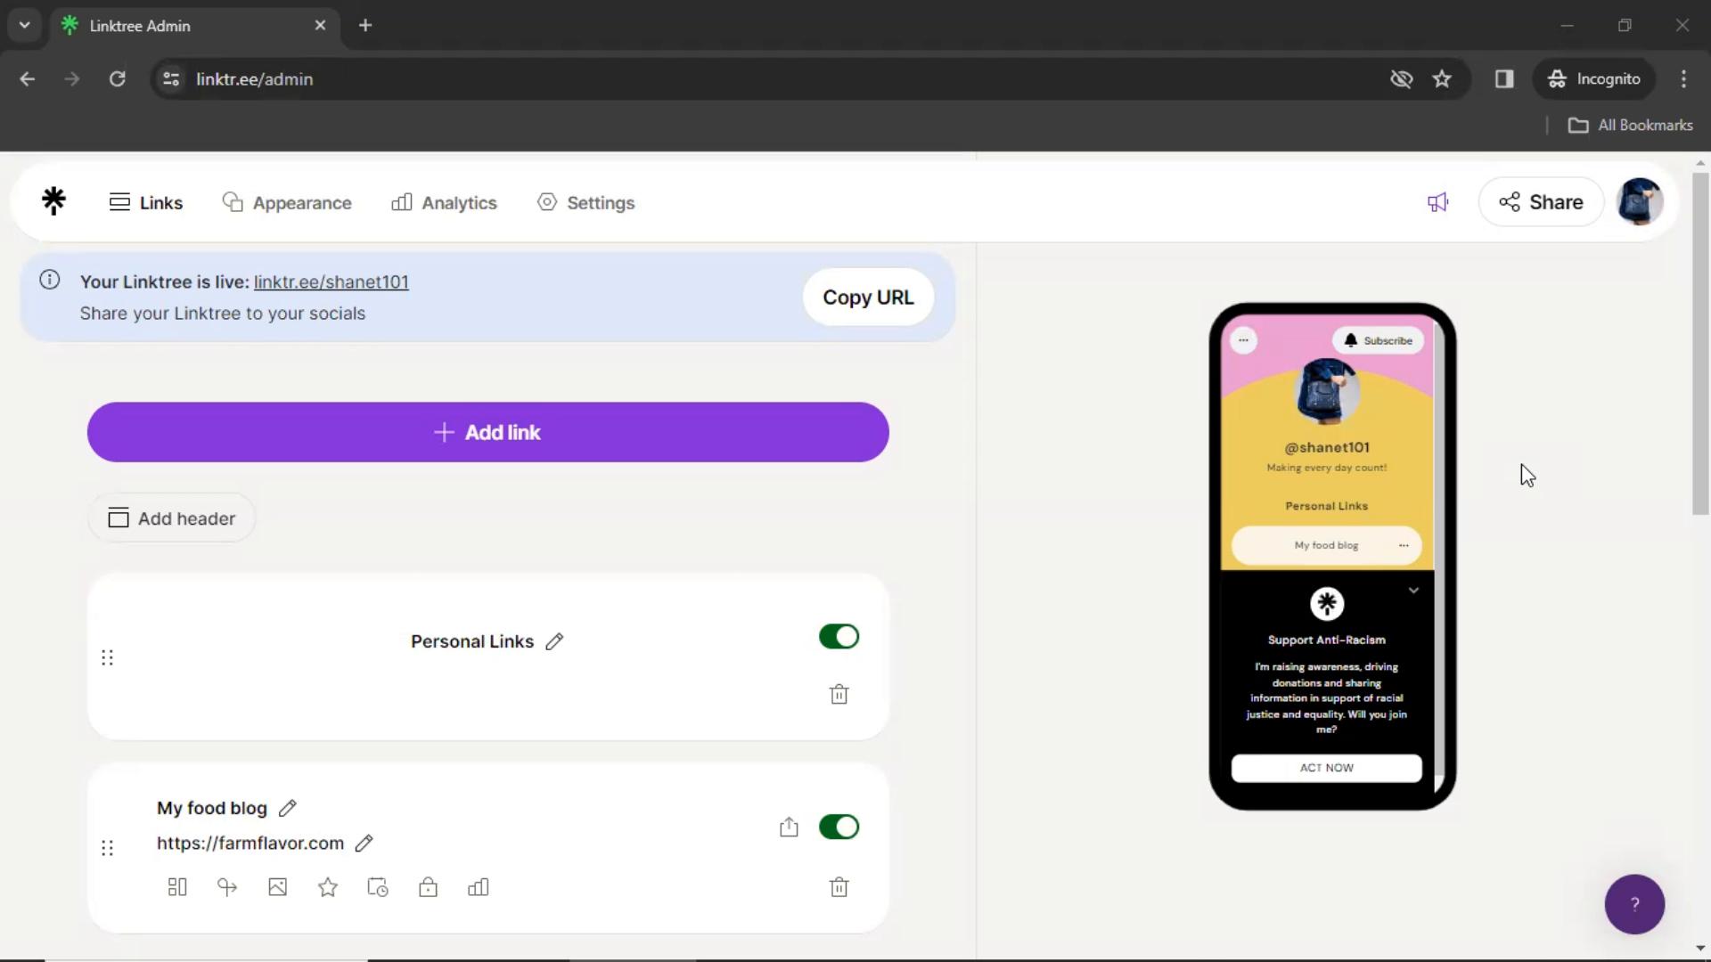Screen dimensions: 1711x962
Task: Click the star/highlight icon on food blog
Action: point(328,887)
